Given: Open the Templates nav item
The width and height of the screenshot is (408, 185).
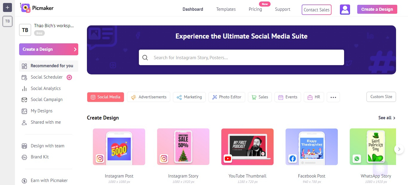Looking at the screenshot, I should tap(226, 9).
